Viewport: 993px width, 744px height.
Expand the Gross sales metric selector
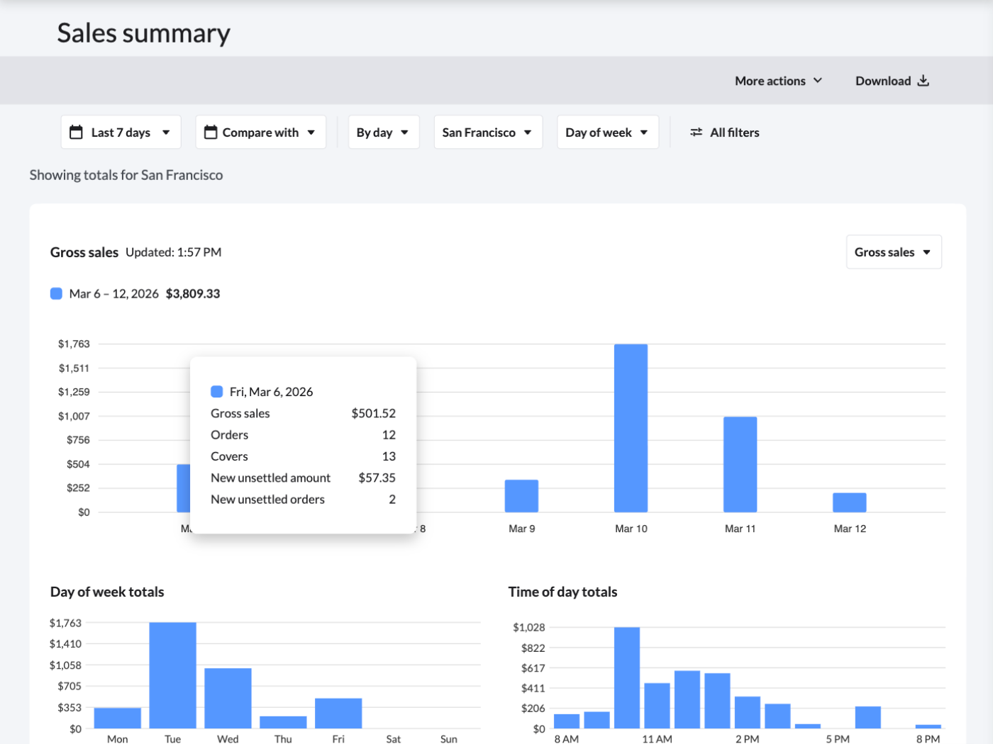[893, 252]
